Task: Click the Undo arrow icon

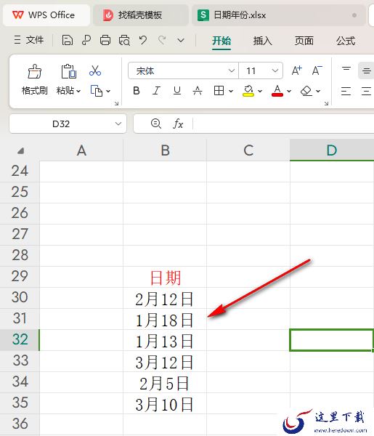Action: (143, 40)
